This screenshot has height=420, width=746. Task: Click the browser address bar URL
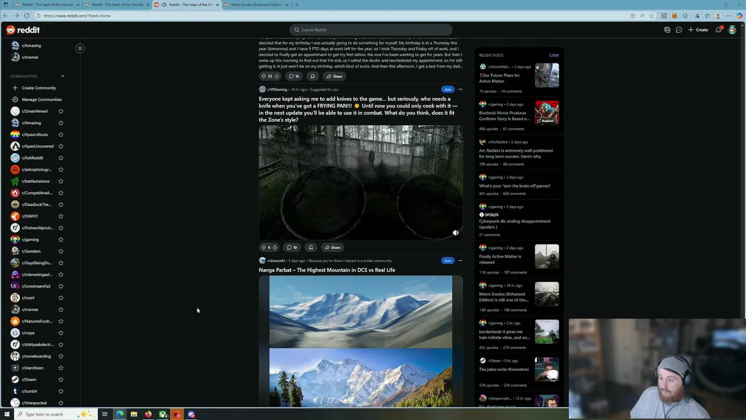tap(77, 16)
